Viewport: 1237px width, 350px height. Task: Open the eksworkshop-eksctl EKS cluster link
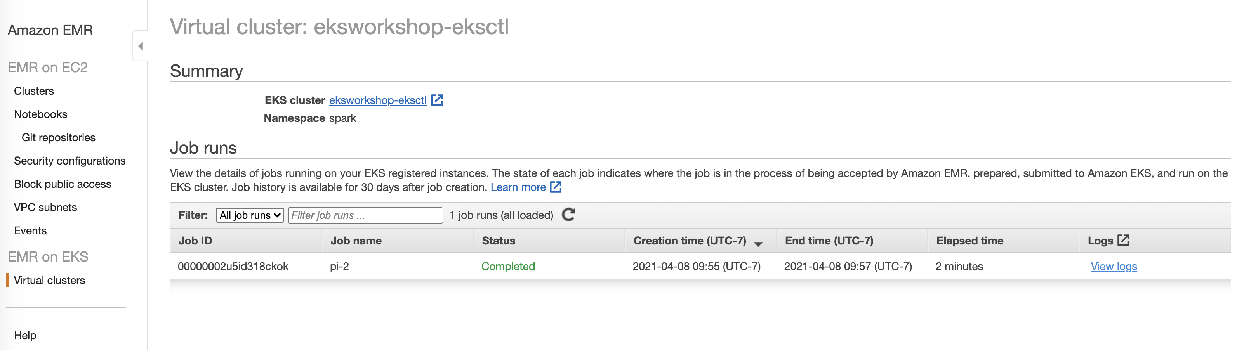377,100
